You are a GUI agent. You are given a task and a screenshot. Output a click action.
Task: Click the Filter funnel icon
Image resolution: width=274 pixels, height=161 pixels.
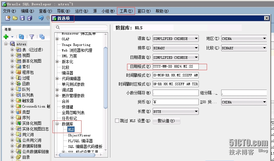[x=32, y=37]
